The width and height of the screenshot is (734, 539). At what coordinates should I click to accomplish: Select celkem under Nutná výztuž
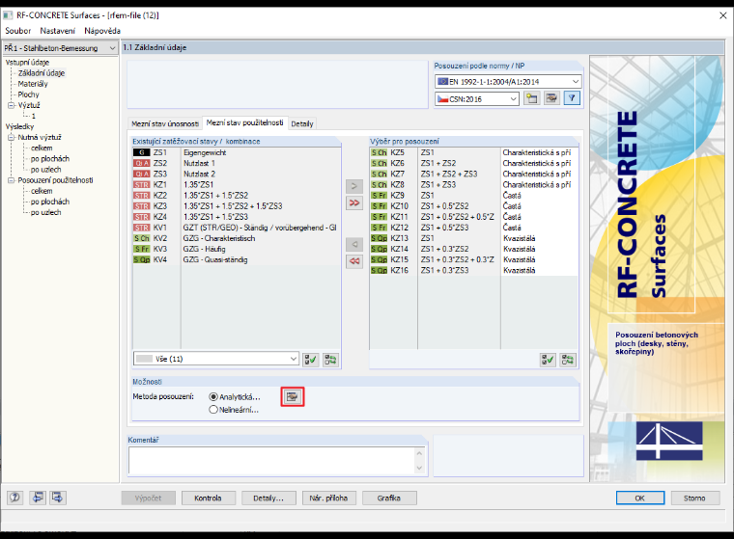(42, 148)
